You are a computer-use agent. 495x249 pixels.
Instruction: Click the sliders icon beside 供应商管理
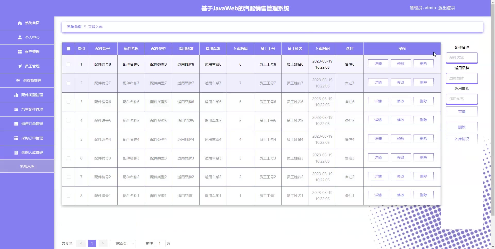[x=18, y=81]
